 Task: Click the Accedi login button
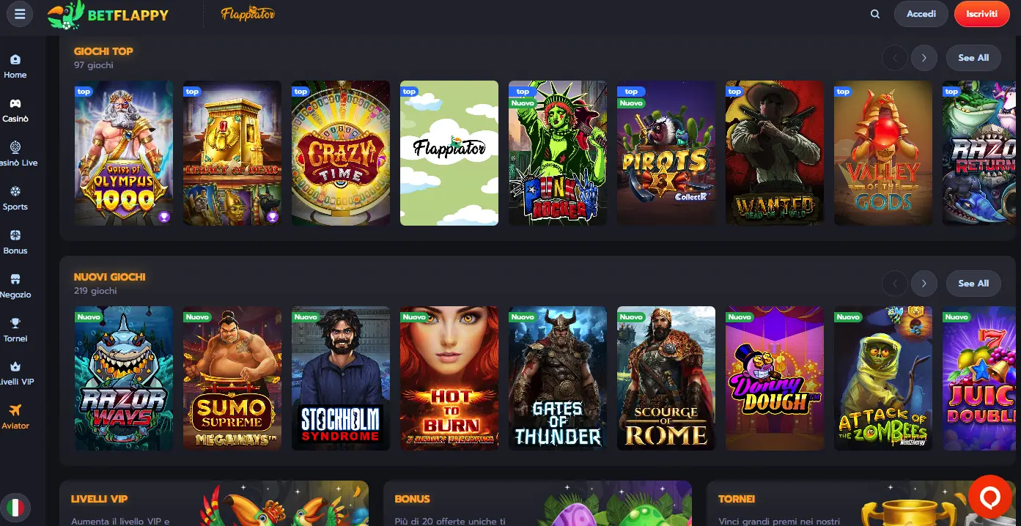coord(921,14)
